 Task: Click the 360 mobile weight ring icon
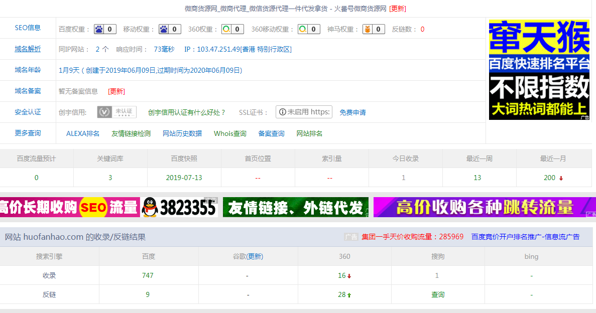[303, 29]
